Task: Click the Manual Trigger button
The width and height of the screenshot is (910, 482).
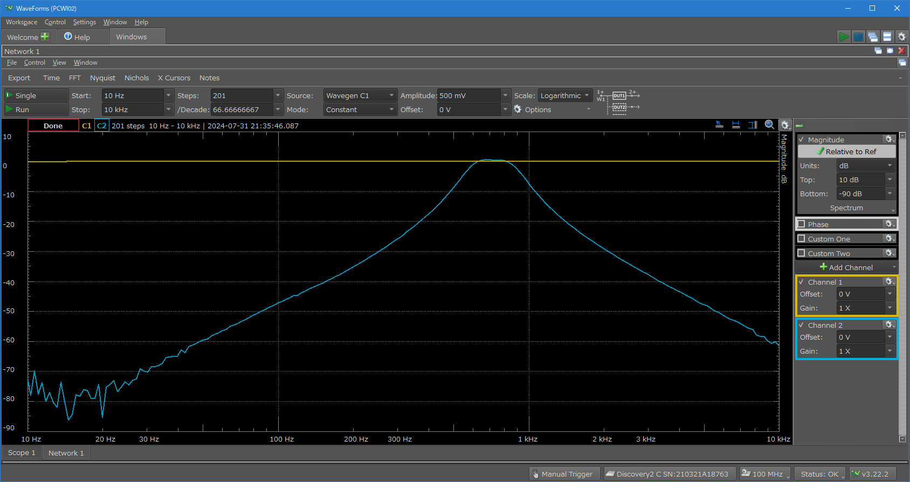Action: coord(563,474)
